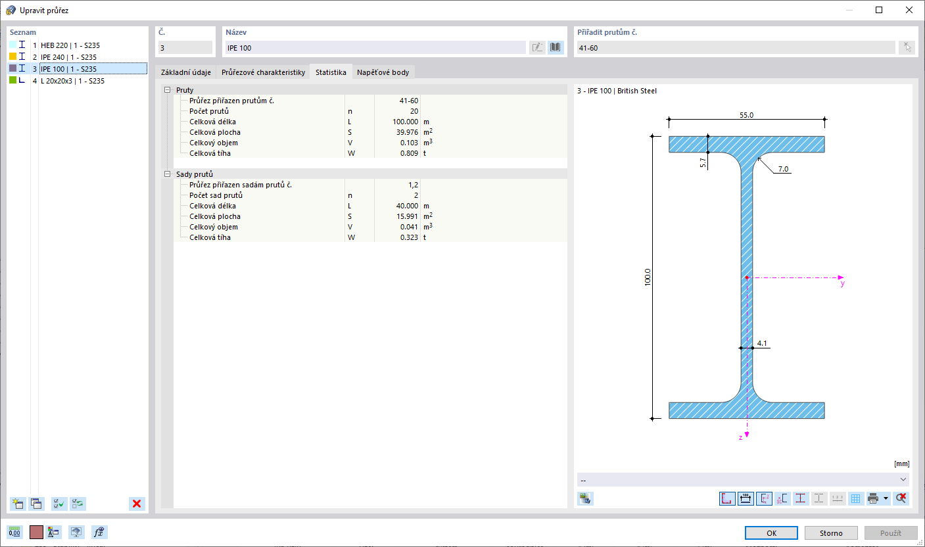Click the member sets total length 40.000
Image resolution: width=925 pixels, height=547 pixels.
tap(406, 206)
